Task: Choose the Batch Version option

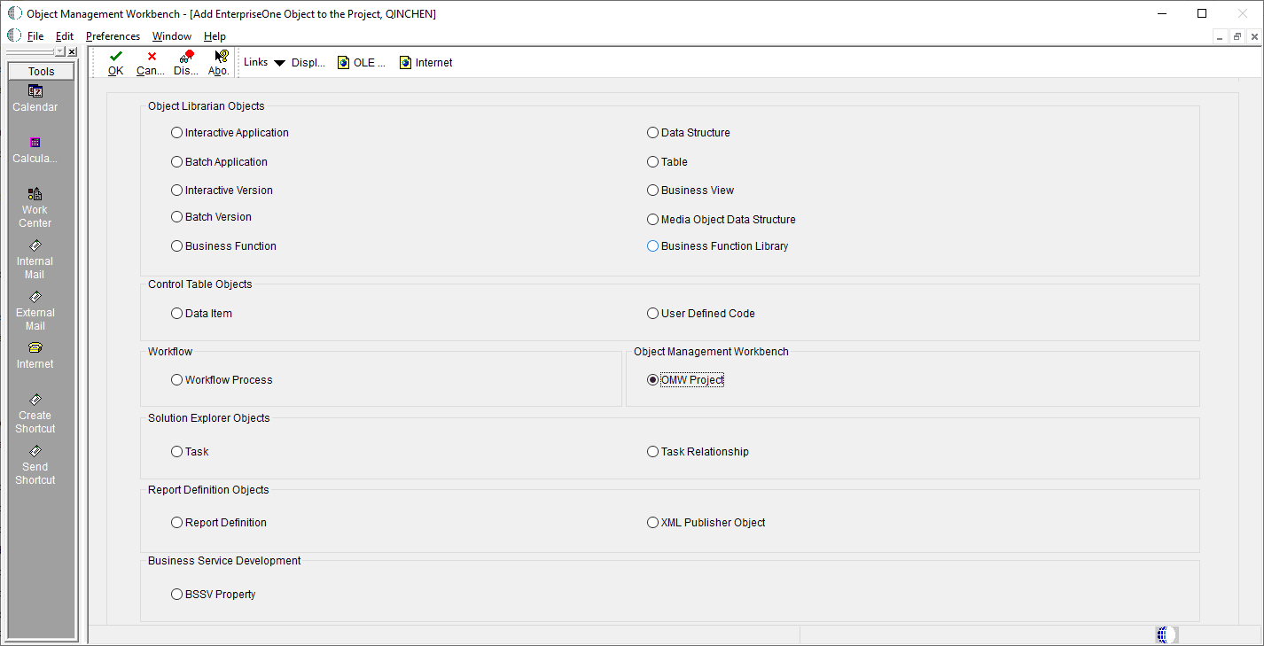Action: (176, 217)
